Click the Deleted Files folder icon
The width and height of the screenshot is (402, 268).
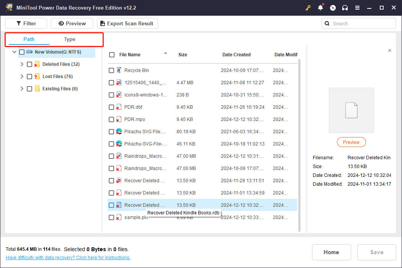(37, 64)
